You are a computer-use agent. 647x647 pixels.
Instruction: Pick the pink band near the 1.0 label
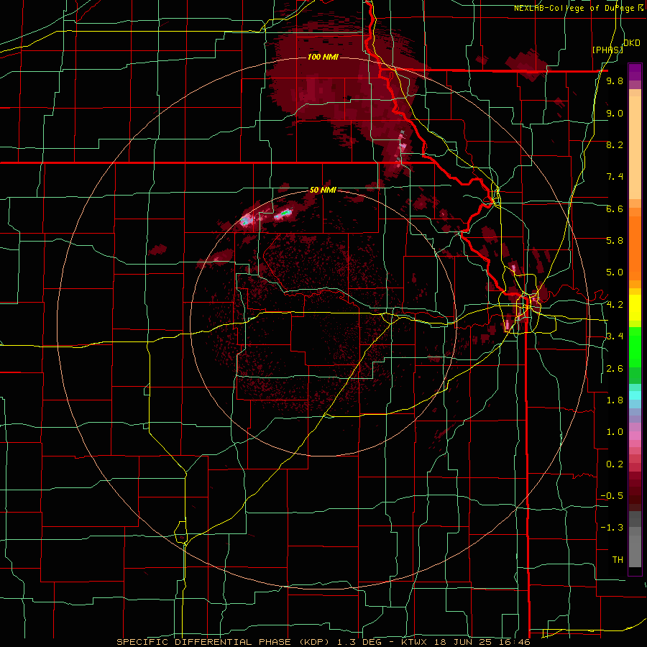[635, 436]
